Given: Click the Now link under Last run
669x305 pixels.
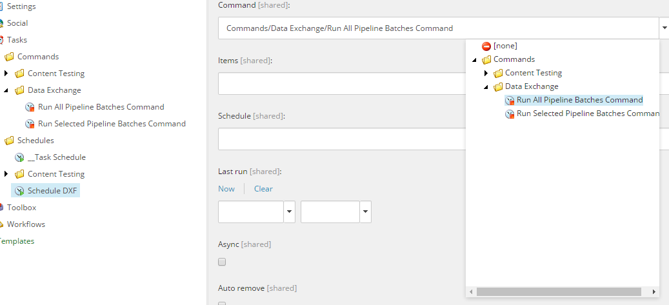Looking at the screenshot, I should (x=226, y=189).
